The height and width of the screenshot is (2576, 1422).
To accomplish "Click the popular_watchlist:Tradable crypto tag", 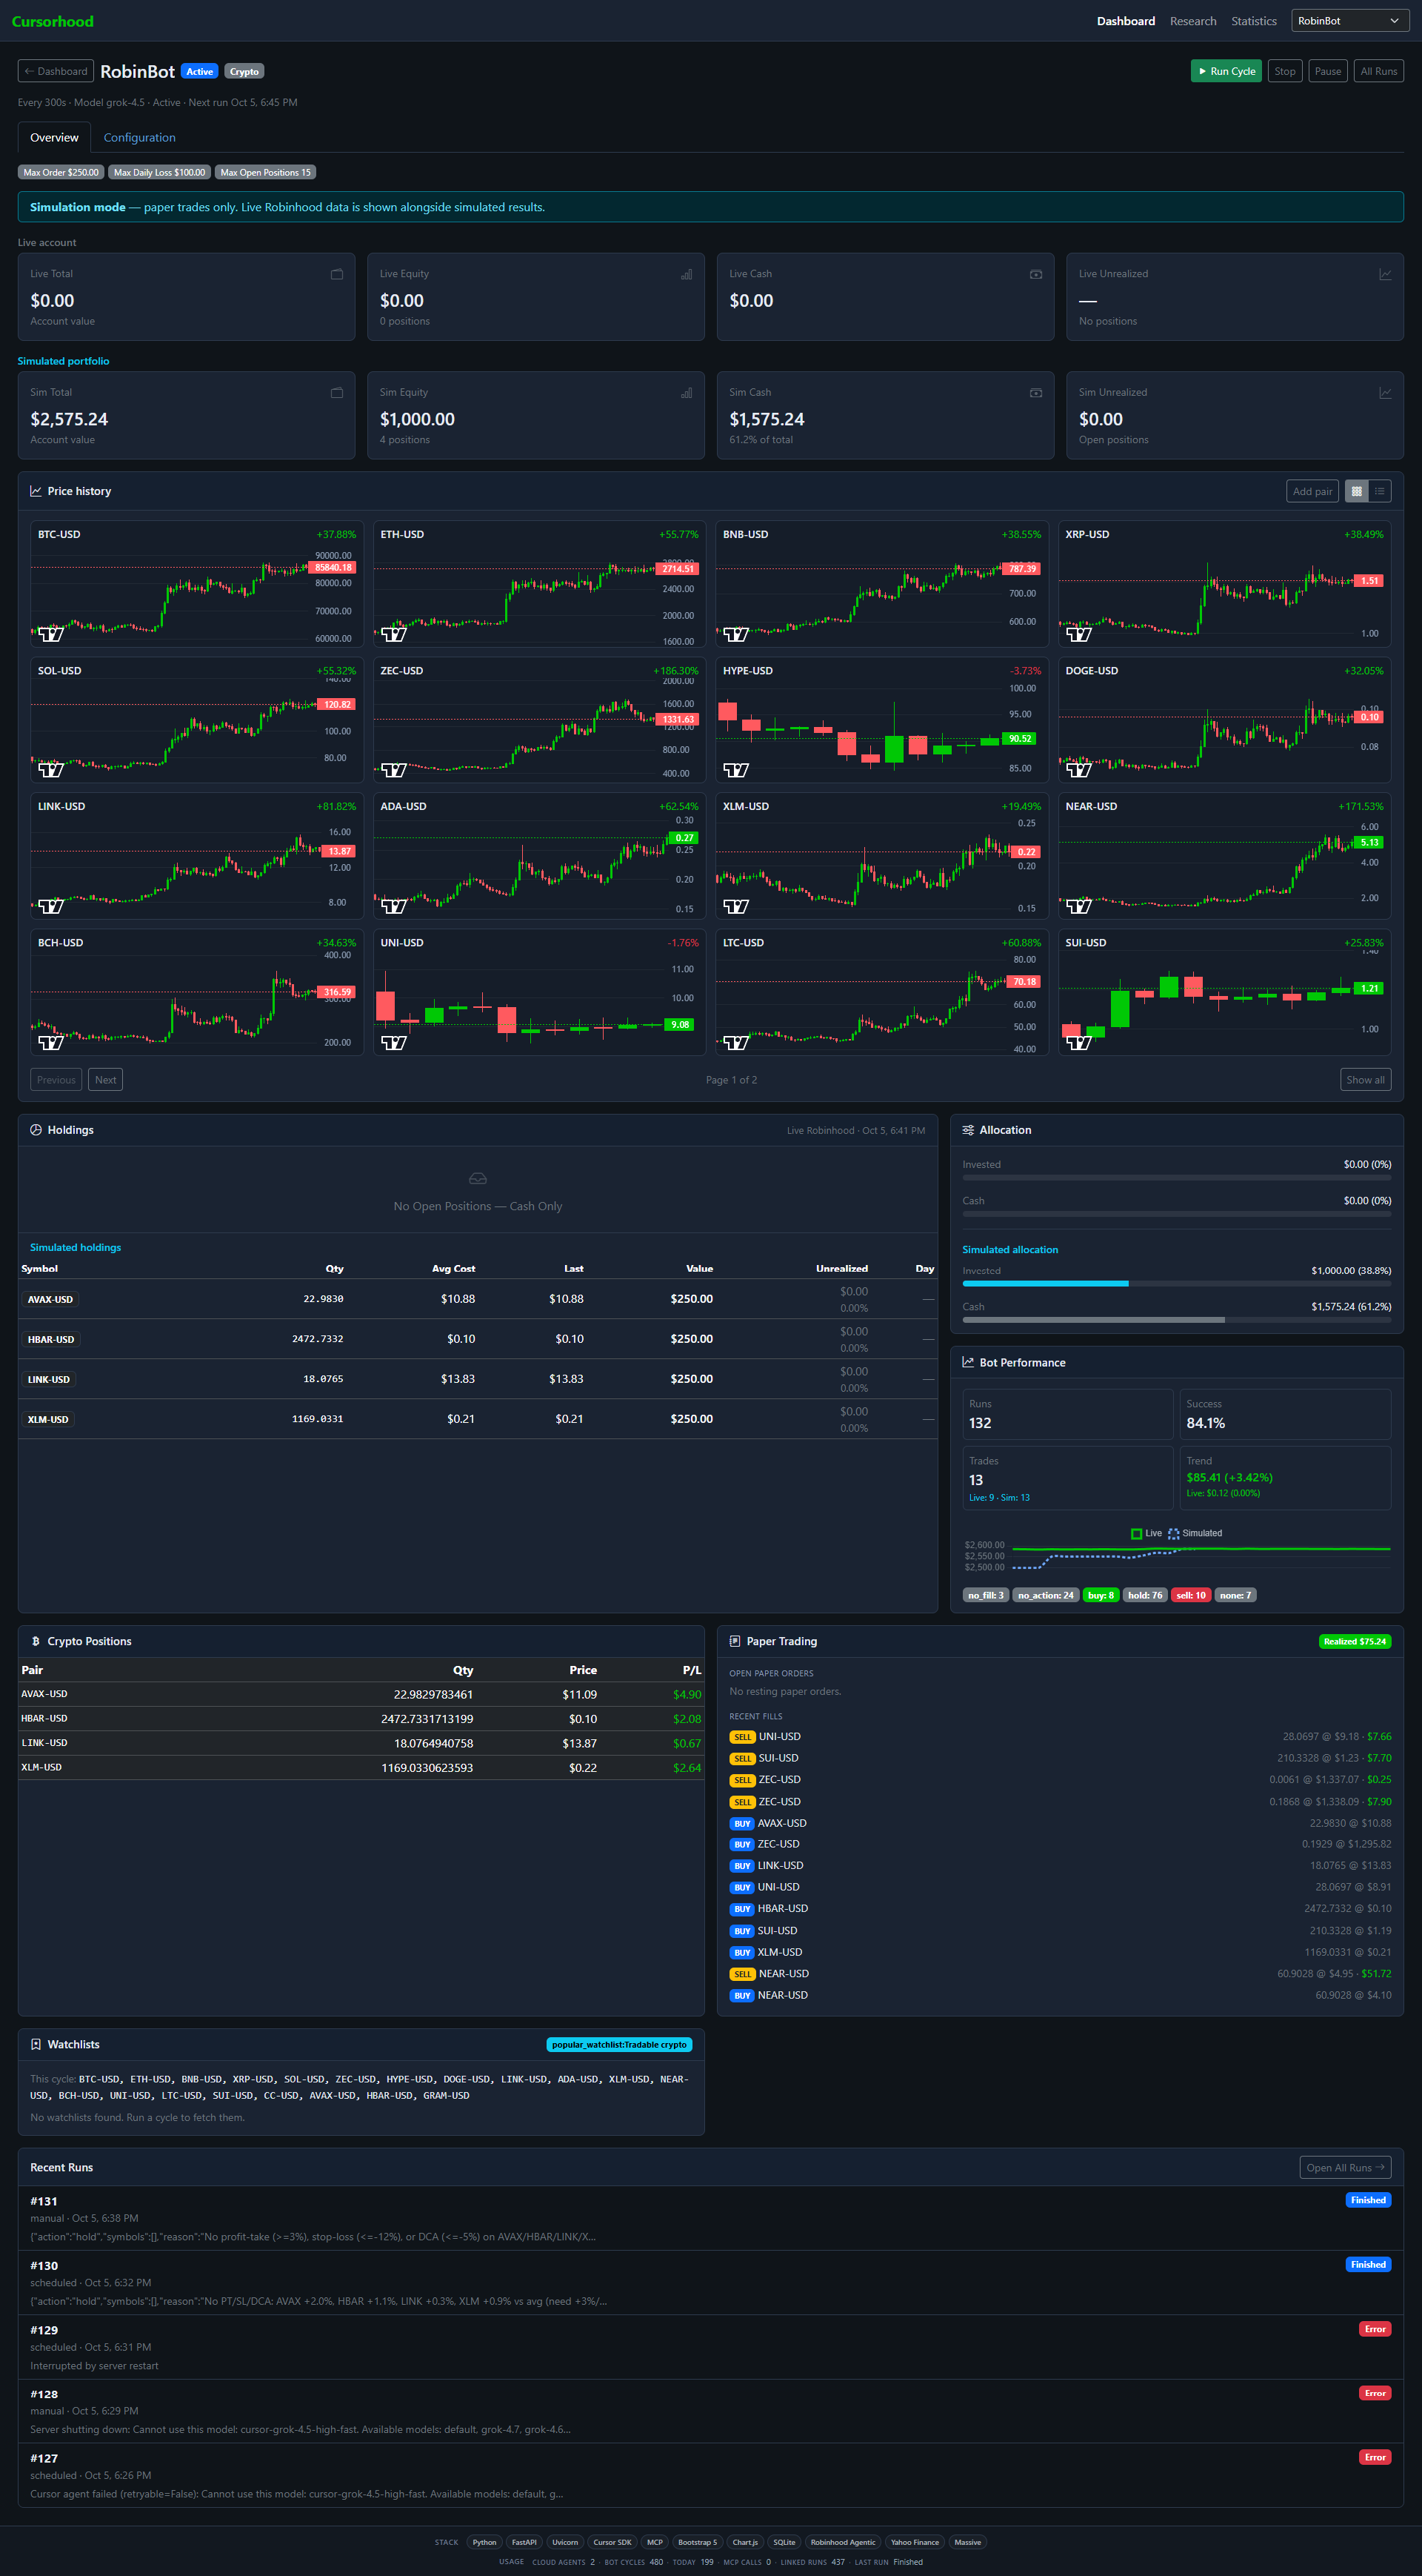I will pos(618,2044).
